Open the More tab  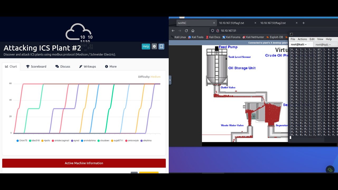[111, 66]
